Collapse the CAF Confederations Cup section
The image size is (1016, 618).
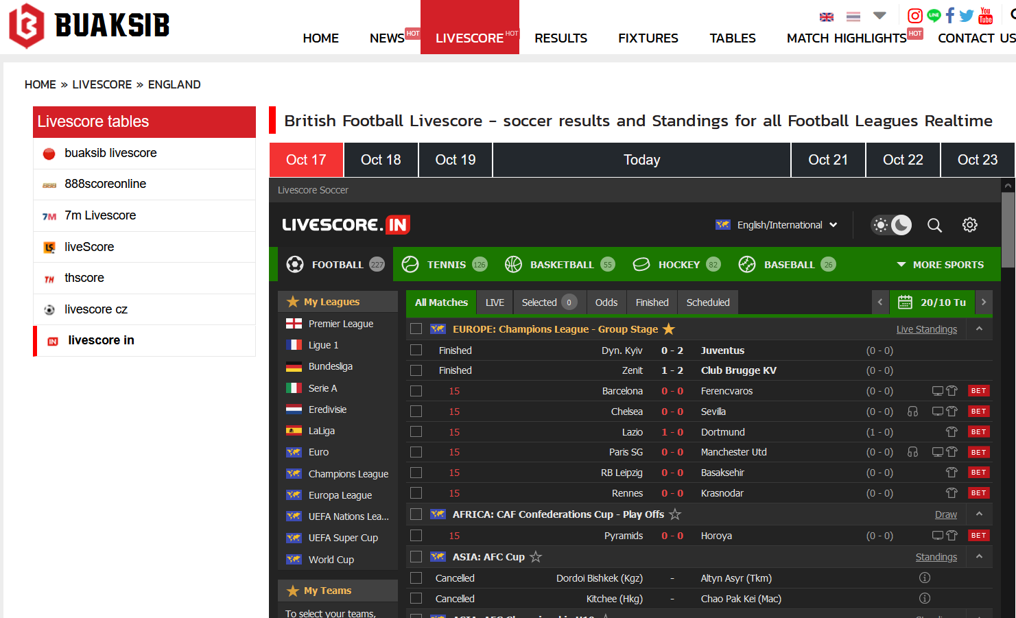point(979,514)
